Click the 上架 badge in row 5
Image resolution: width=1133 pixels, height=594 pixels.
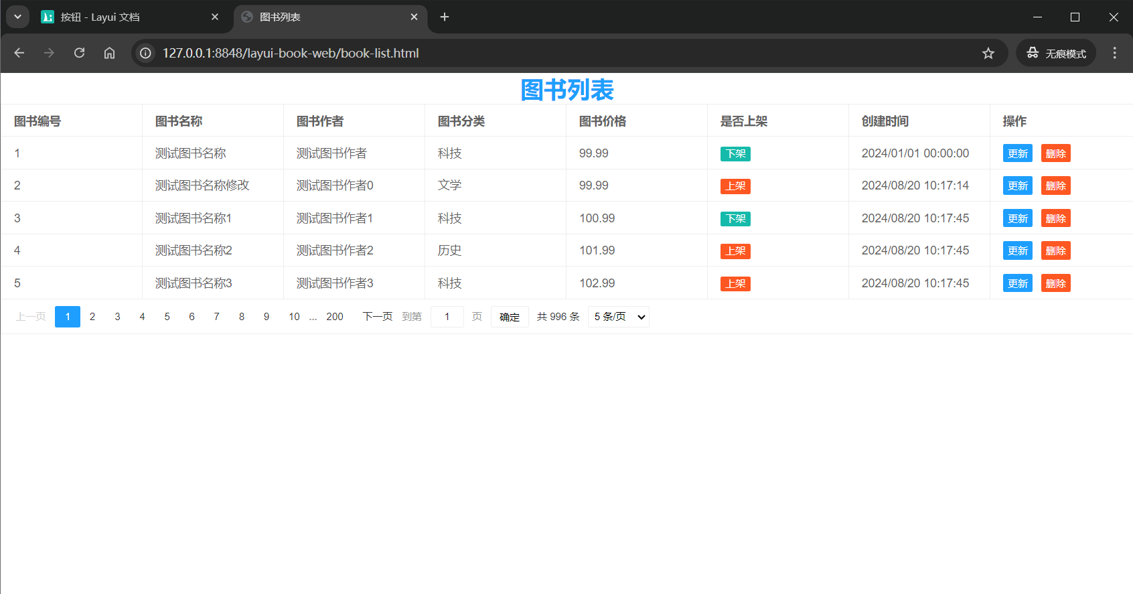tap(735, 284)
